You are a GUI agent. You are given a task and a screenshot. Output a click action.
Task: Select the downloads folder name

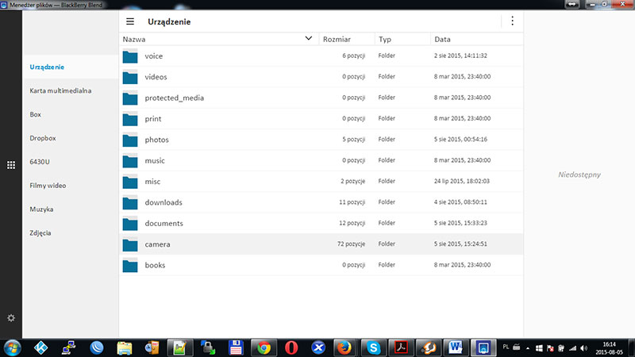164,202
